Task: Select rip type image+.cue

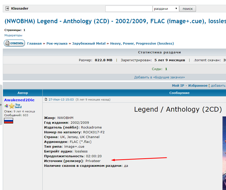Action: click(x=74, y=147)
